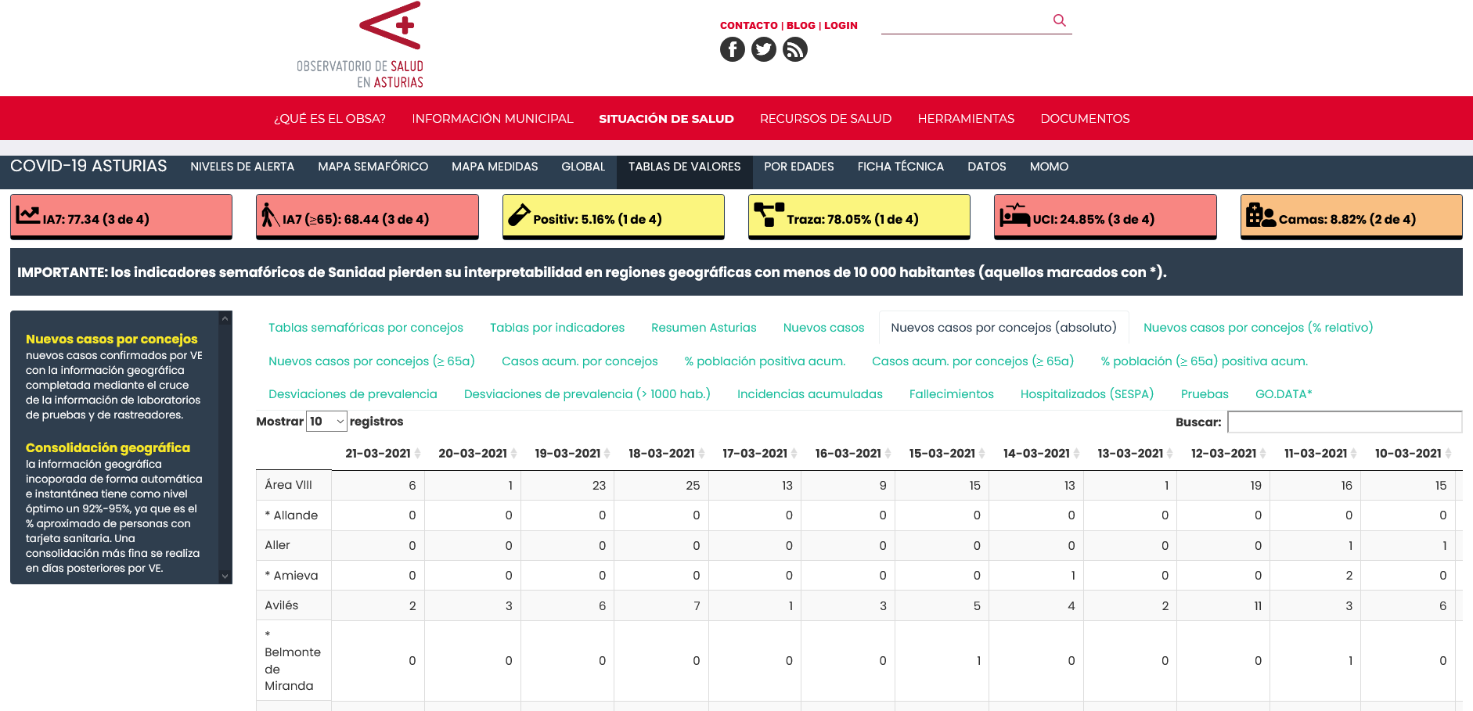Switch to the Por Edades section
Screen dimensions: 1473x711
tap(799, 167)
